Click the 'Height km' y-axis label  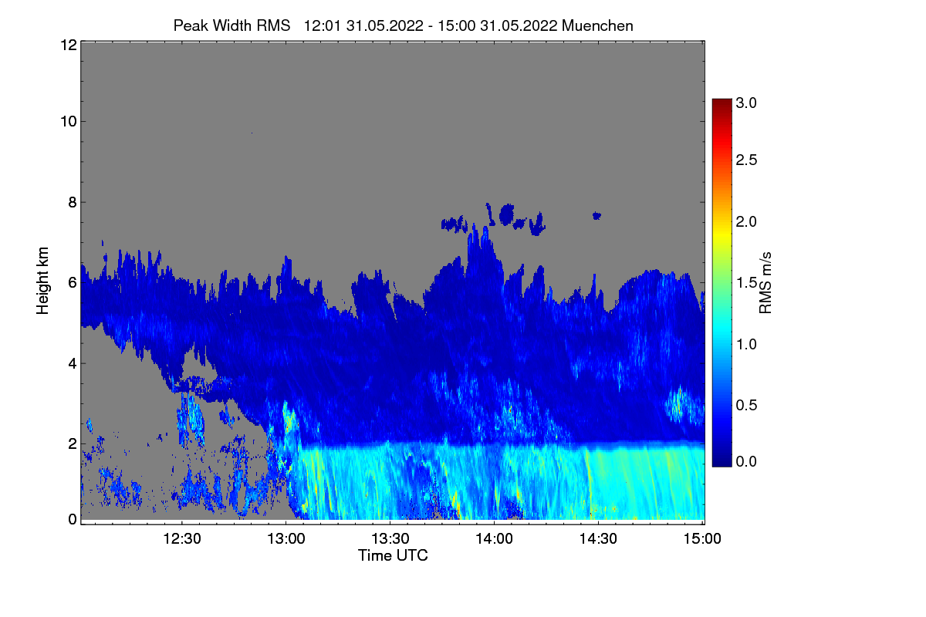[x=43, y=282]
